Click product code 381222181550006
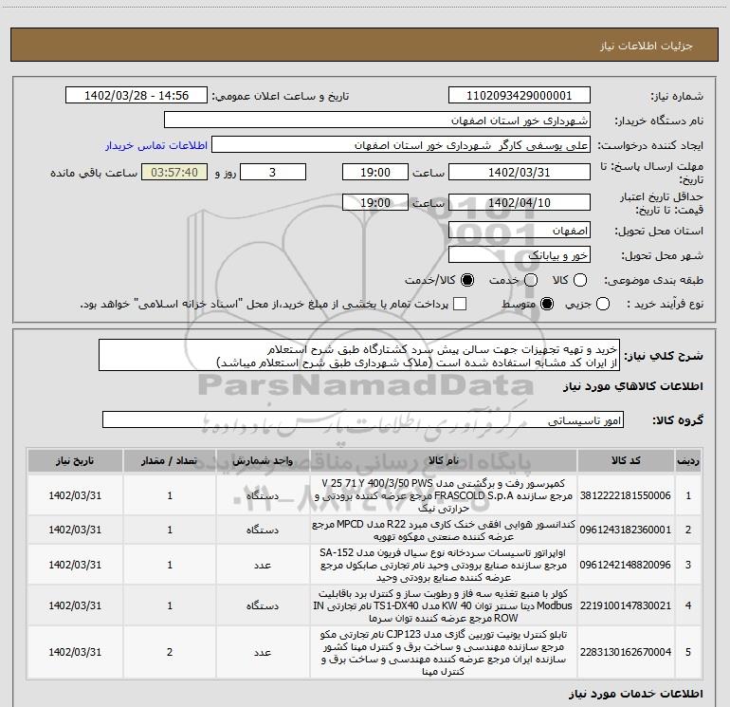Image resolution: width=730 pixels, height=707 pixels. [x=626, y=495]
